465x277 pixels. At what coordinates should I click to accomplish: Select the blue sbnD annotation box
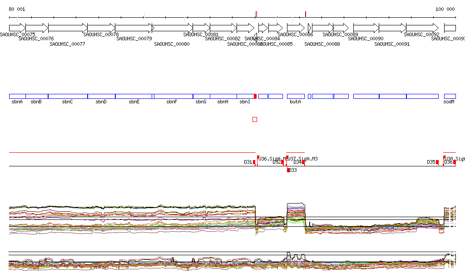pos(101,96)
